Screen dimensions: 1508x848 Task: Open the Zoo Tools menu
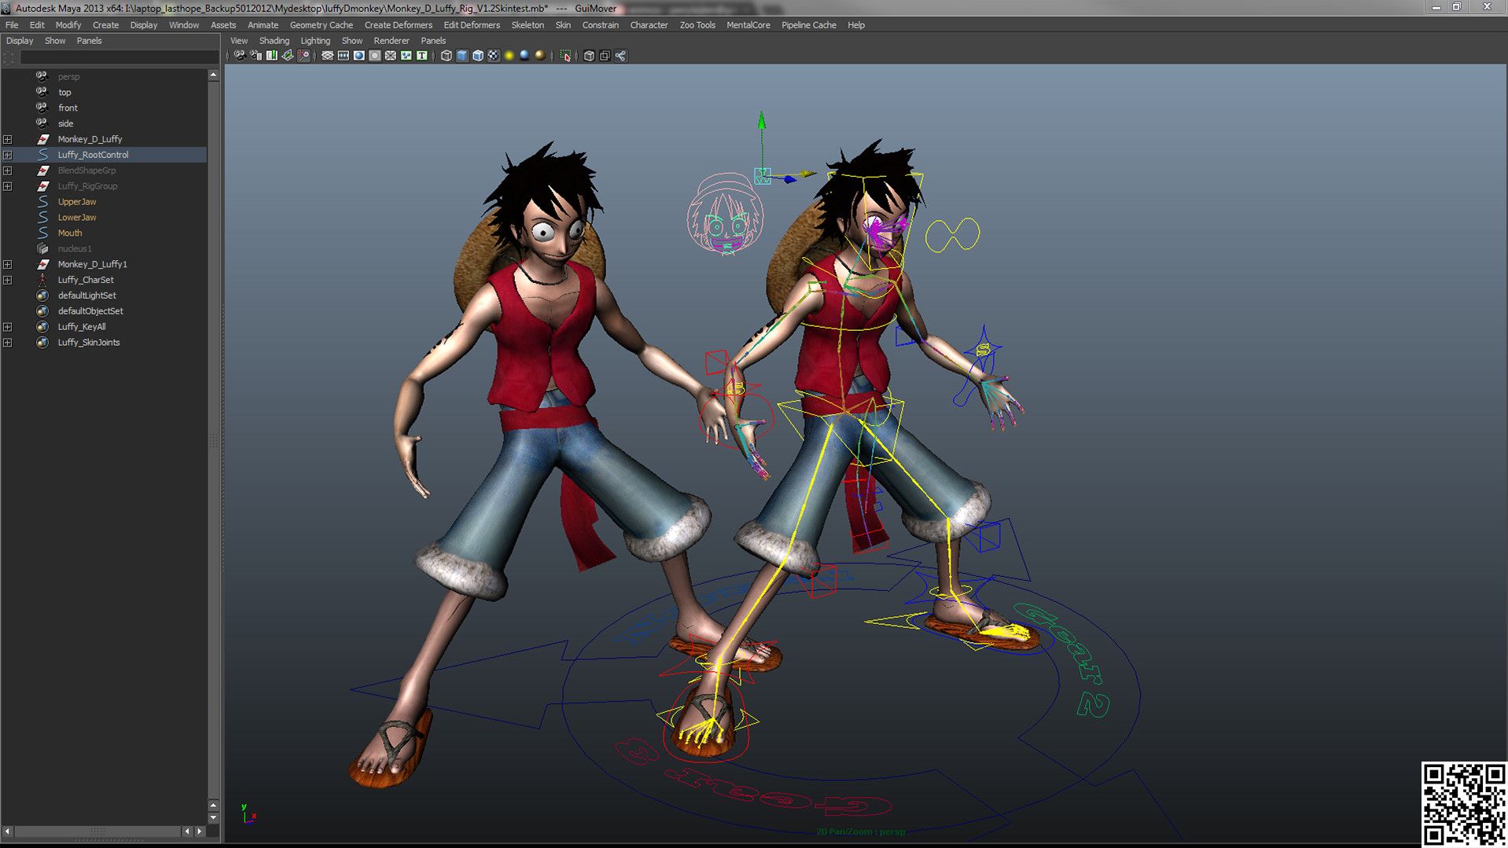697,25
